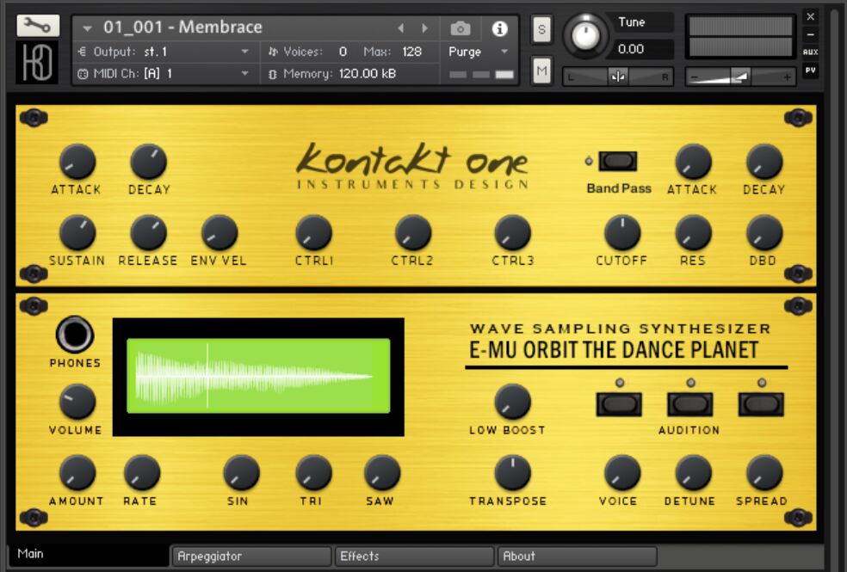The height and width of the screenshot is (572, 847).
Task: Click the SAW knob
Action: point(382,473)
